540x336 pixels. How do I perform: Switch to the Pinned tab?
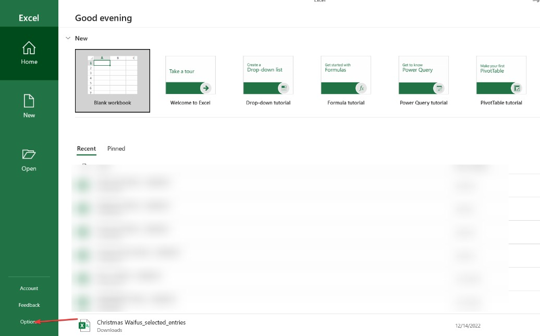coord(116,149)
